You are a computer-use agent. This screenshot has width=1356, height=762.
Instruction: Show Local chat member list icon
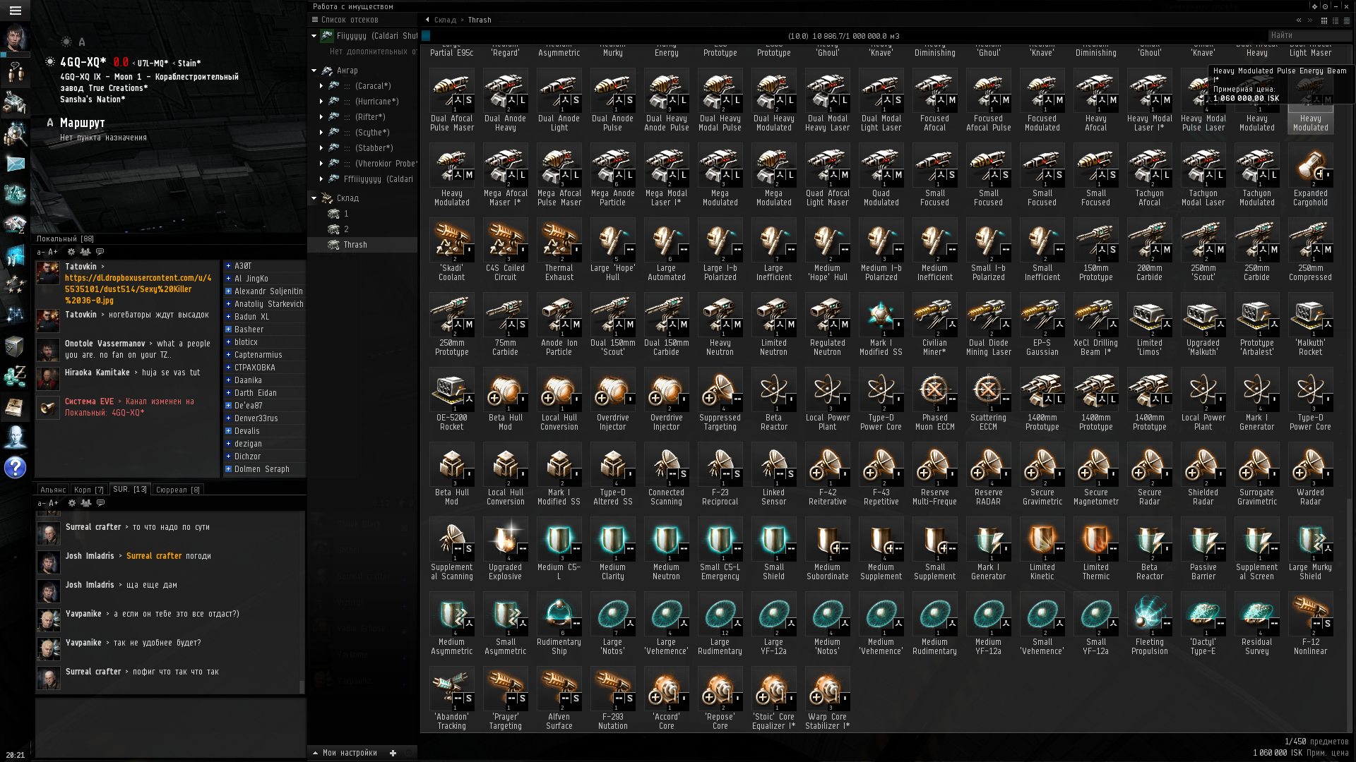pos(85,252)
